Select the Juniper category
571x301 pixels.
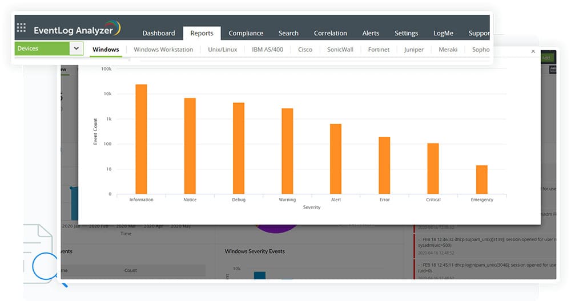pos(413,50)
